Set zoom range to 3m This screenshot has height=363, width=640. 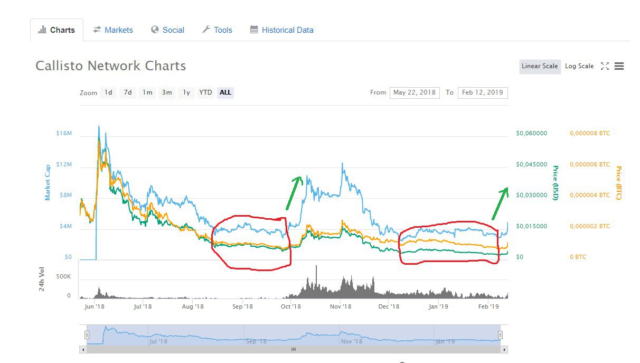(167, 92)
